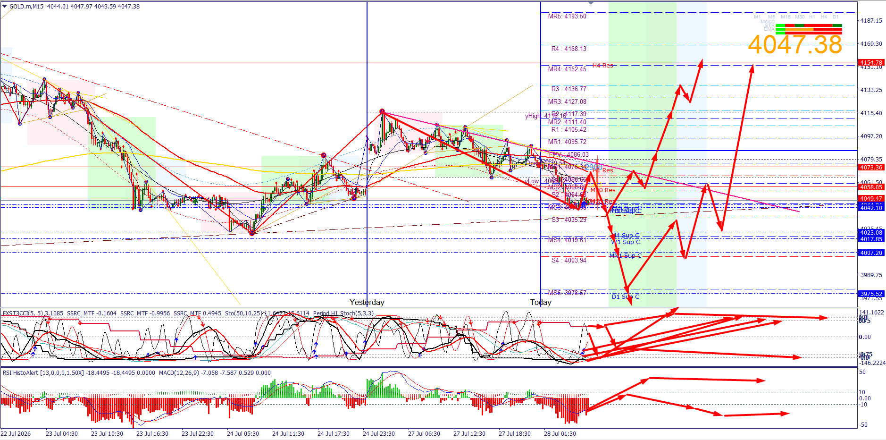Click the FXST3CCI indicator label text

(x=33, y=313)
